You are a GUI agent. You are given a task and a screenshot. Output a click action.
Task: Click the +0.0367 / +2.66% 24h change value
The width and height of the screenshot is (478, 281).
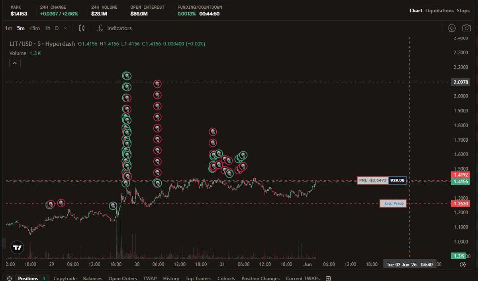click(x=59, y=14)
